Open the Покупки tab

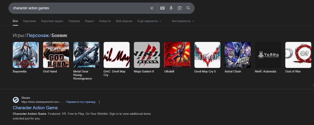point(74,21)
